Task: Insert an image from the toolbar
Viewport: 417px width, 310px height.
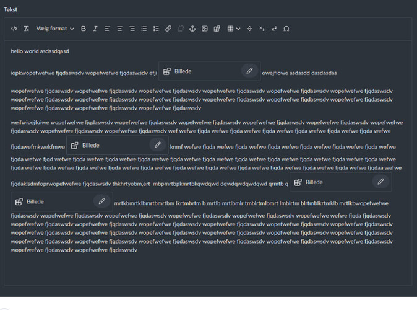Action: coord(205,29)
